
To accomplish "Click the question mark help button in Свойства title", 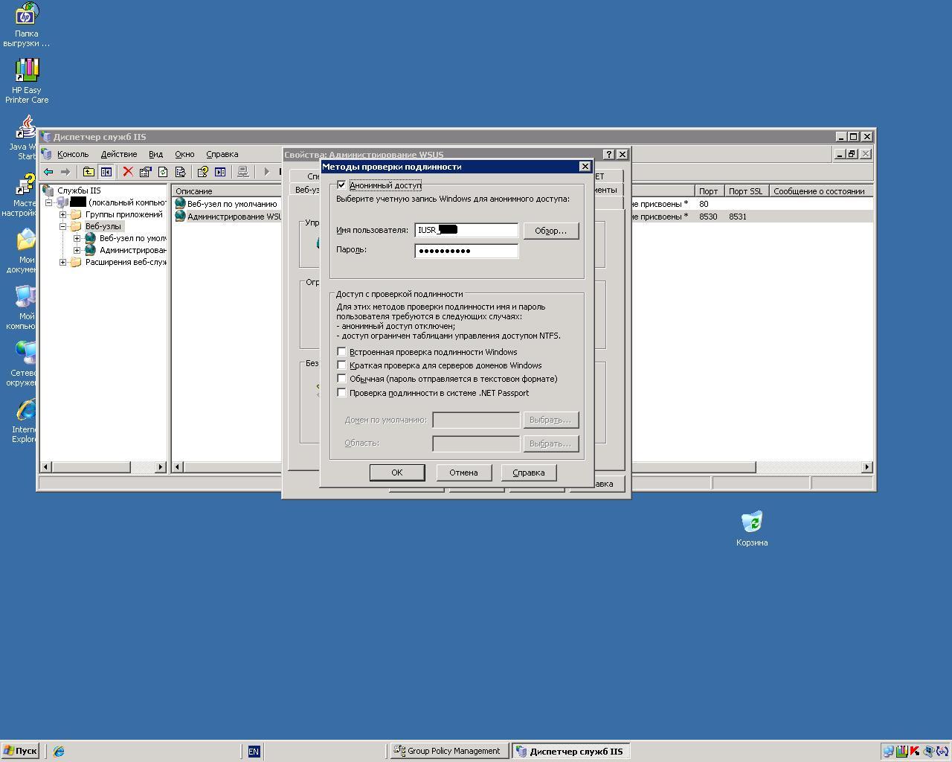I will 609,154.
